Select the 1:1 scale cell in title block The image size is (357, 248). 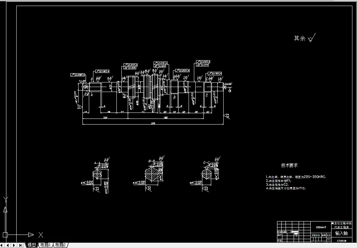click(329, 239)
